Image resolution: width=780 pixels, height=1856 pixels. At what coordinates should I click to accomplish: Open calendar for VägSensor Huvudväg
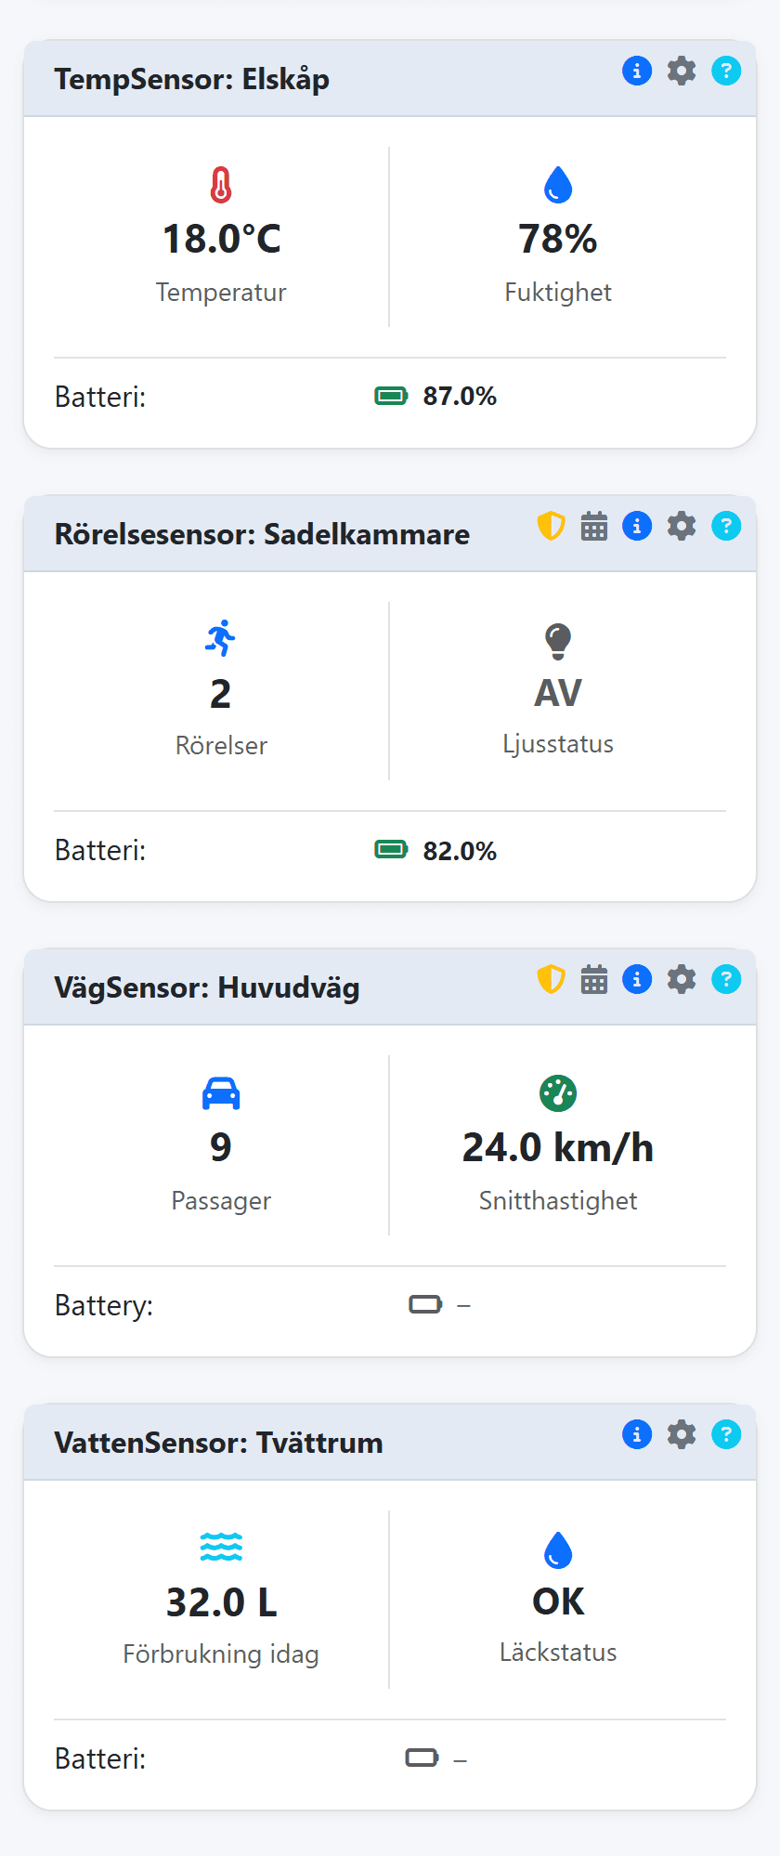pos(594,979)
